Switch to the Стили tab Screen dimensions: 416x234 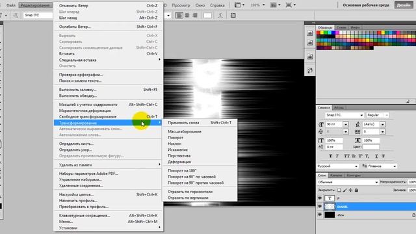pos(341,27)
